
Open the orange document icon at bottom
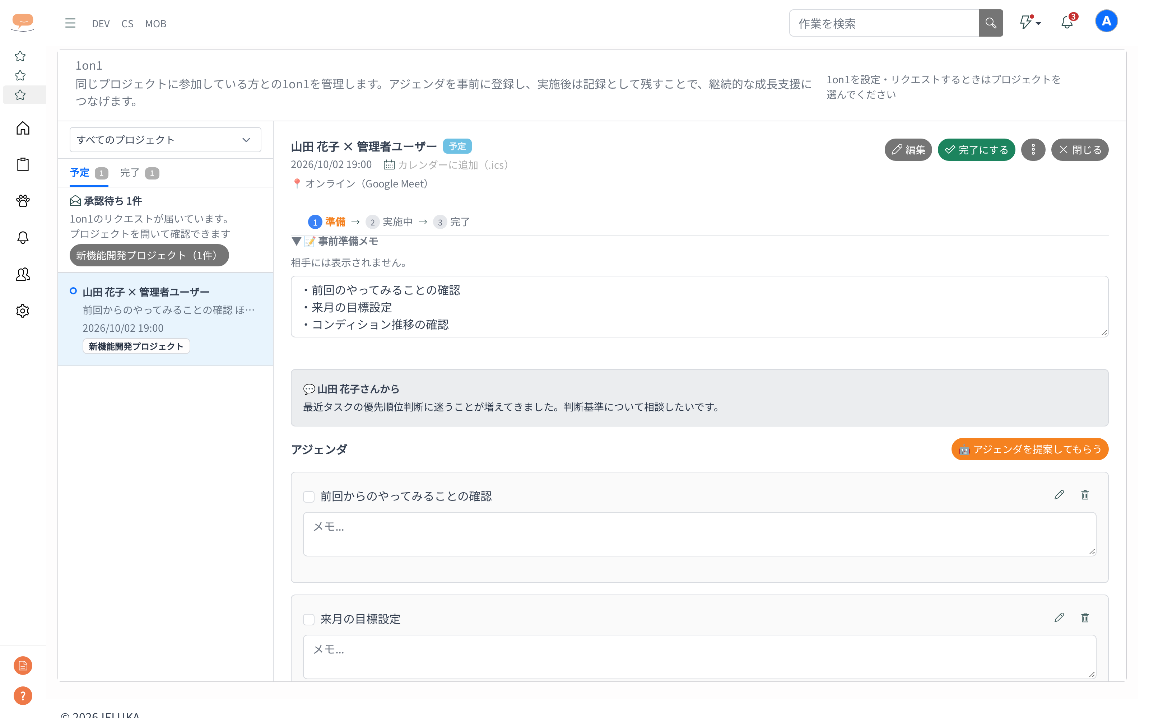click(x=23, y=665)
